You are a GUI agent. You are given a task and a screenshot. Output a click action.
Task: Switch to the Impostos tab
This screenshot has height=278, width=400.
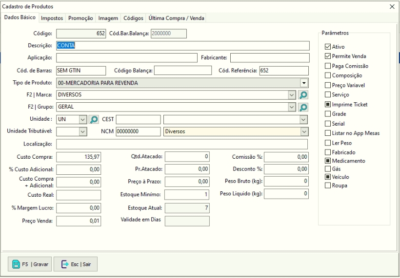pyautogui.click(x=52, y=18)
